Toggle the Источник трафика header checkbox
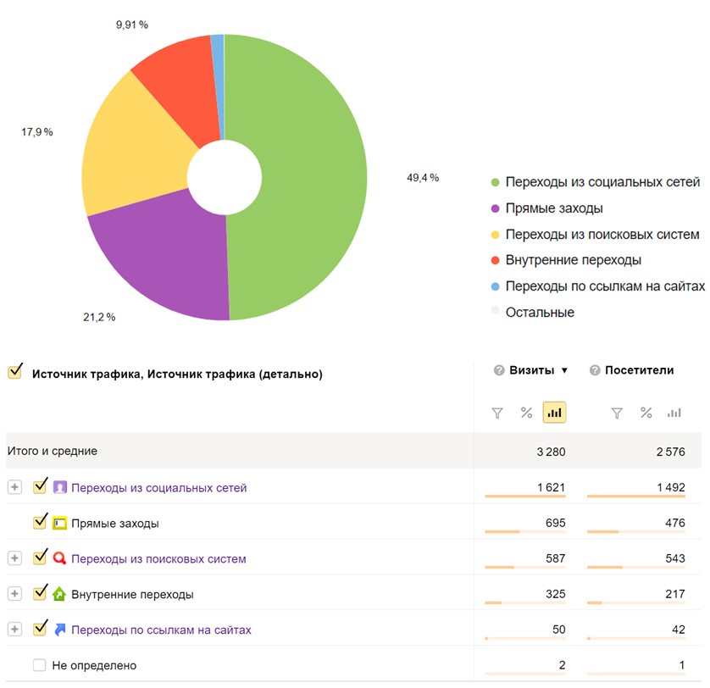710x688 pixels. pyautogui.click(x=14, y=372)
